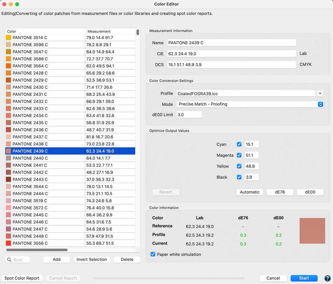This screenshot has width=333, height=284.
Task: Click the color search field
Action: click(x=18, y=260)
